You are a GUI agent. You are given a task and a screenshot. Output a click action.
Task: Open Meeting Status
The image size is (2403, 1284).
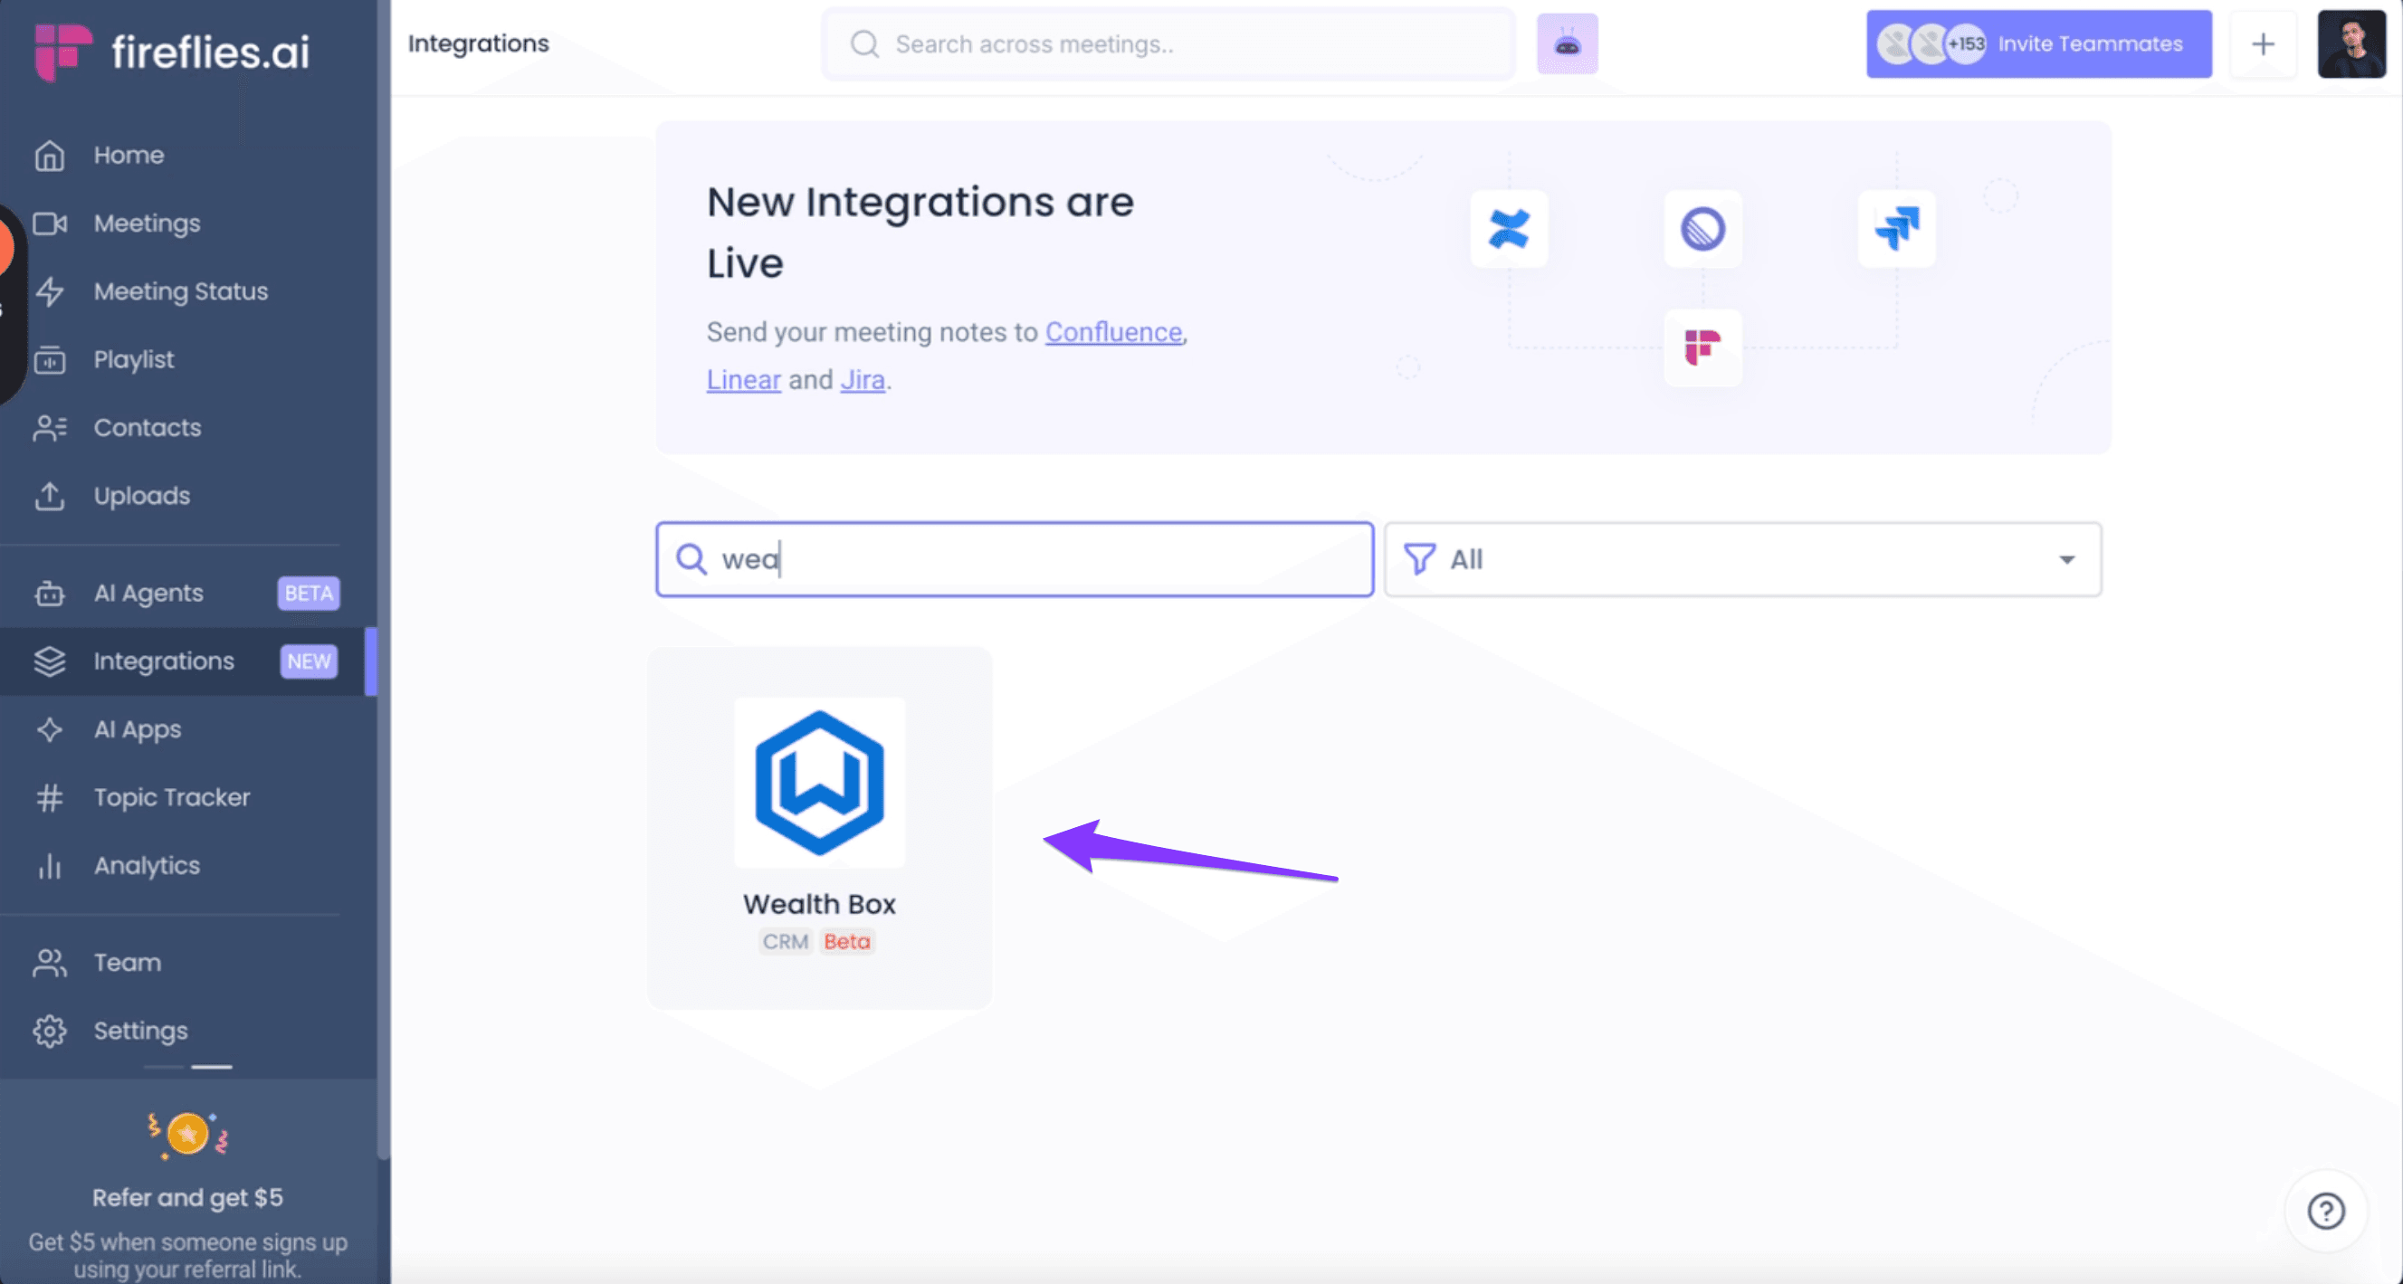tap(180, 291)
